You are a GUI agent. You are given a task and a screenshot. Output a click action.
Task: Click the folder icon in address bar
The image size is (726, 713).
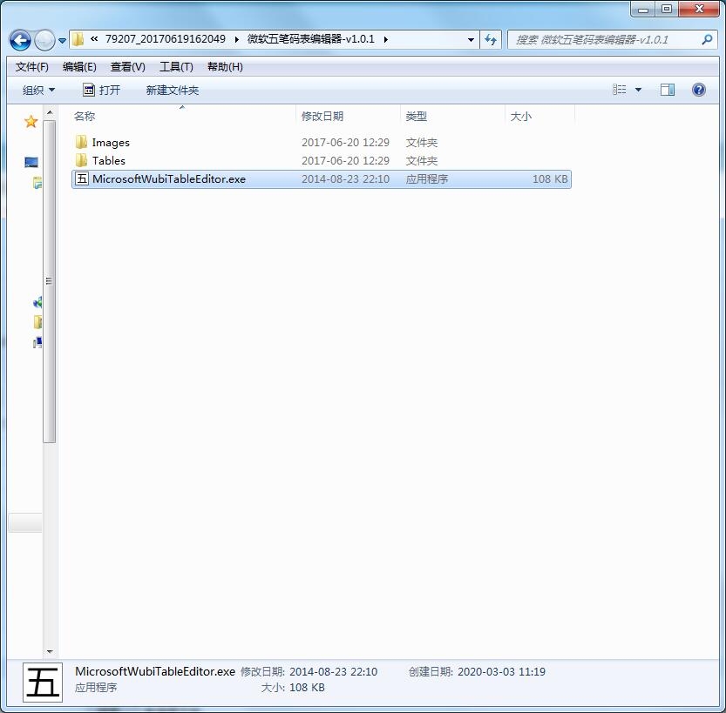pos(78,39)
